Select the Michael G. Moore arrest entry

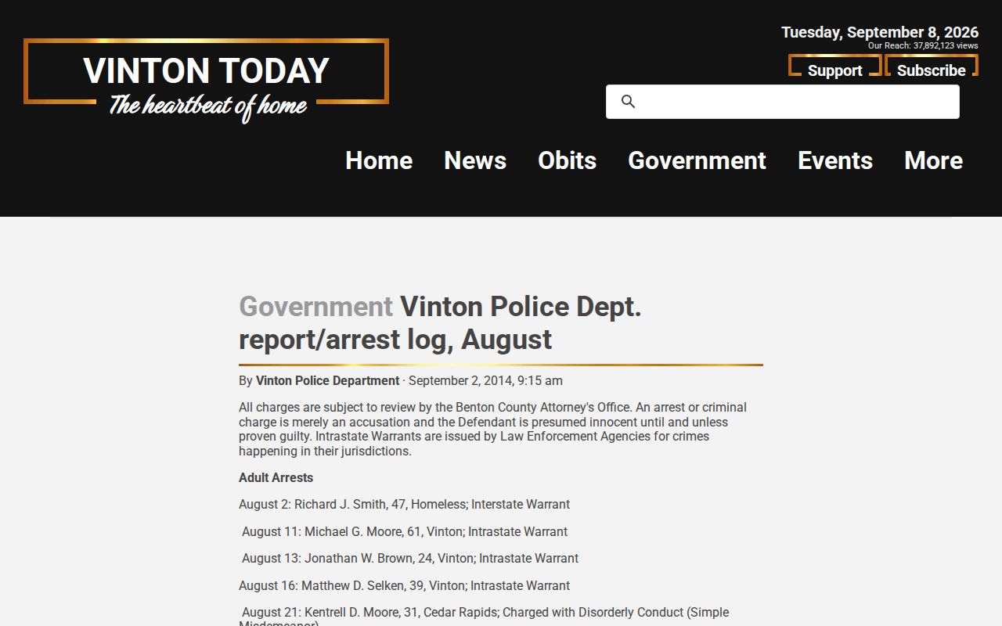click(405, 532)
